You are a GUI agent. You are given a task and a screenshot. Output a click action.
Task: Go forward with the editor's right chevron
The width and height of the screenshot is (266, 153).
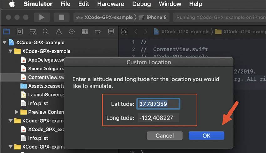(x=146, y=32)
